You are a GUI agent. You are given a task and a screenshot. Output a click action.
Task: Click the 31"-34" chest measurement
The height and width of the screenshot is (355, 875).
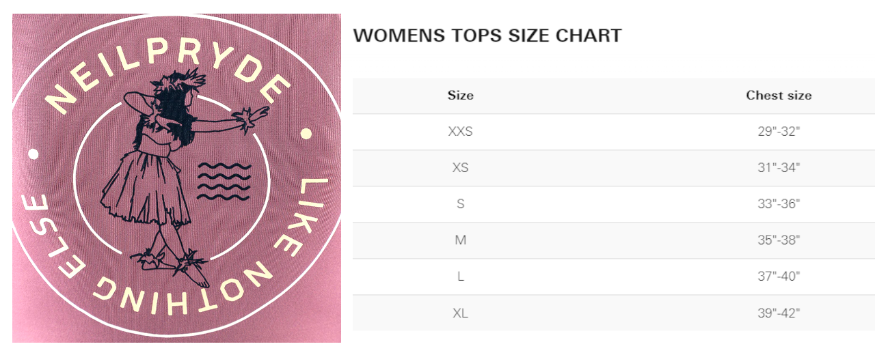point(779,168)
